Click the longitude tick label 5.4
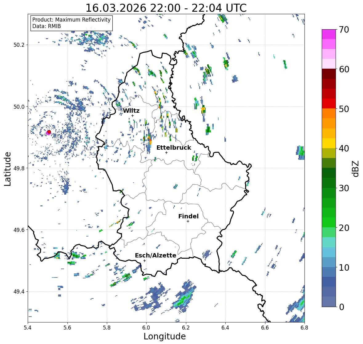 pos(28,328)
